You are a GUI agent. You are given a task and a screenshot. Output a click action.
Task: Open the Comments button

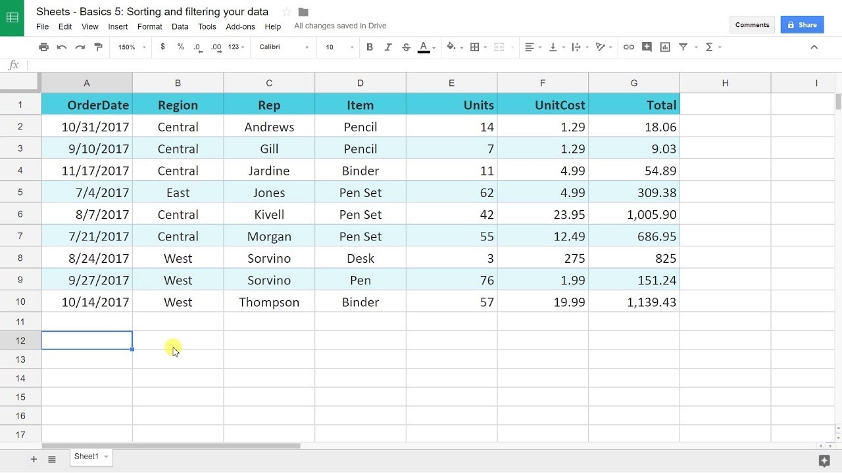pyautogui.click(x=752, y=25)
